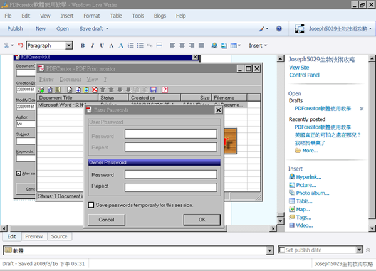Open Help with the blue question mark icon
376x271 pixels.
pyautogui.click(x=279, y=29)
